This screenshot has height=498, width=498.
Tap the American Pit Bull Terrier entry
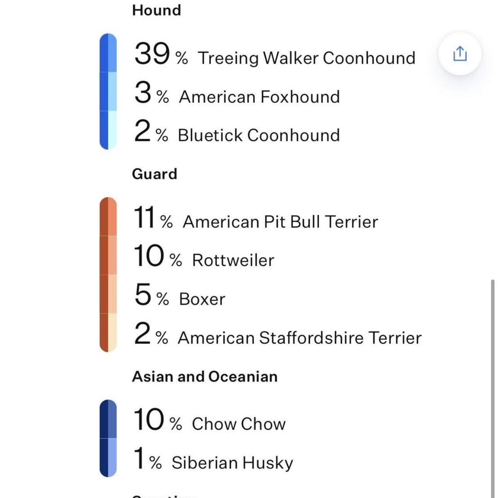click(x=280, y=222)
